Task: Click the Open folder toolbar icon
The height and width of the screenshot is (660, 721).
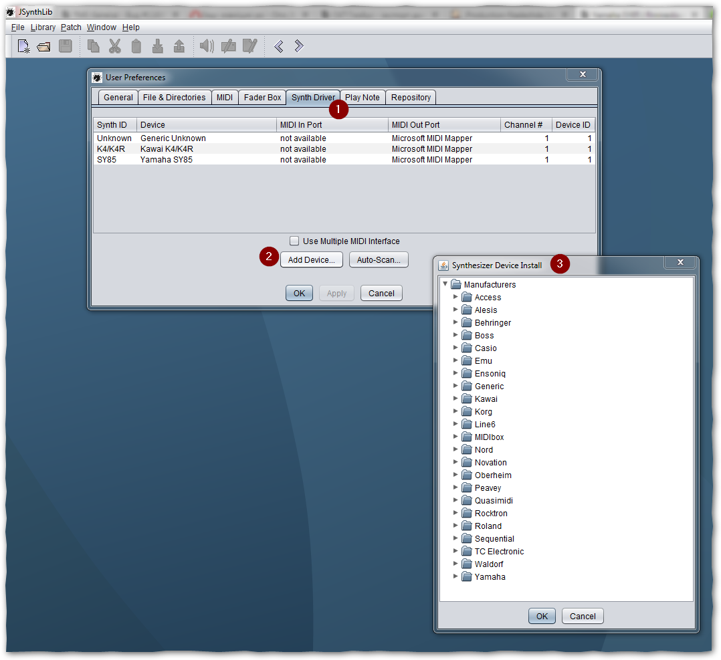Action: (44, 46)
